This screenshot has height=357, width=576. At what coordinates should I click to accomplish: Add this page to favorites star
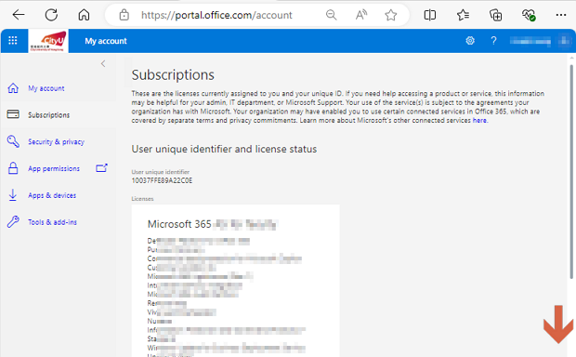click(x=391, y=15)
